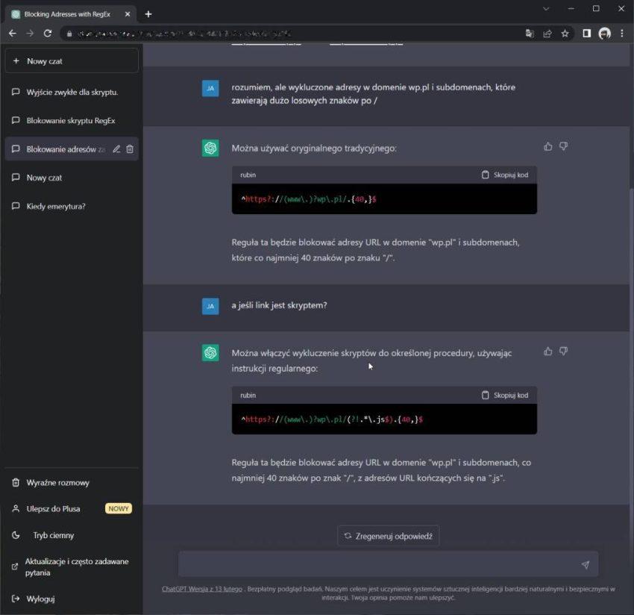This screenshot has width=634, height=615.
Task: Give thumbs up to the first regex answer
Action: pos(547,146)
